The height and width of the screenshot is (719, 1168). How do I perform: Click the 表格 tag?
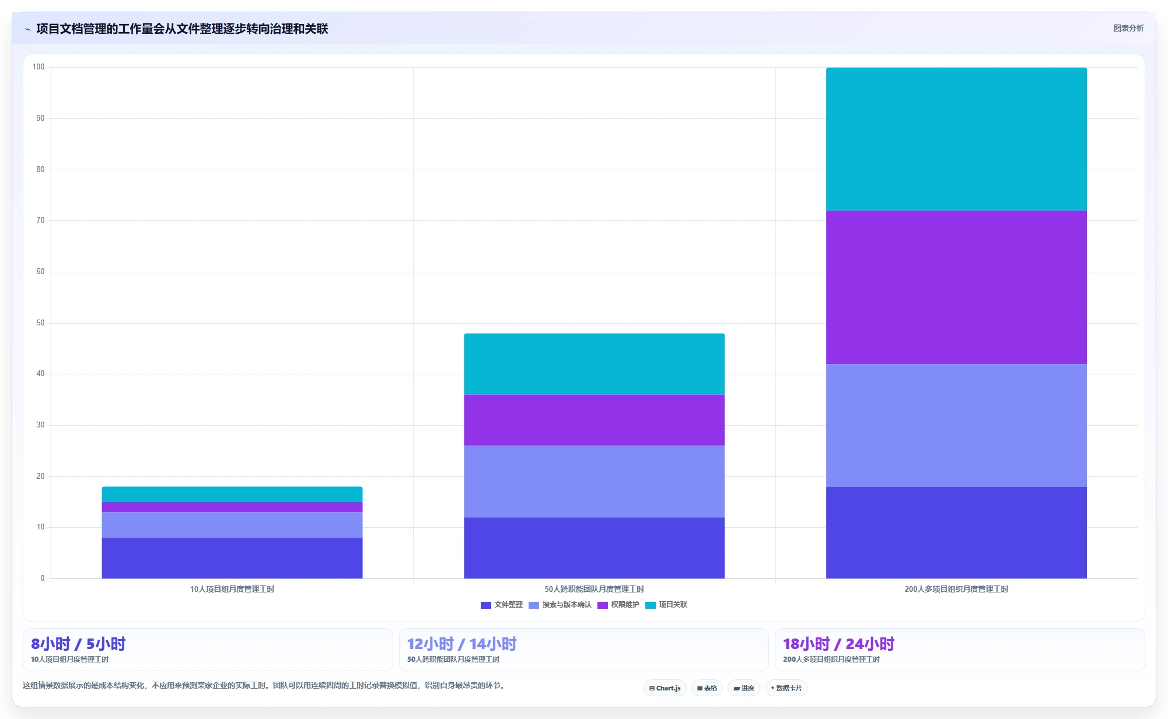pos(707,688)
